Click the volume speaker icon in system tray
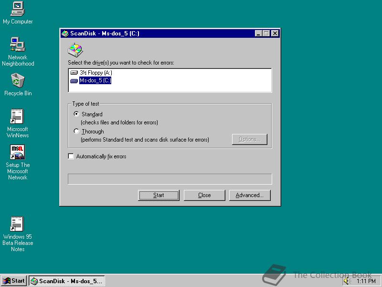This screenshot has width=382, height=287. [x=347, y=281]
